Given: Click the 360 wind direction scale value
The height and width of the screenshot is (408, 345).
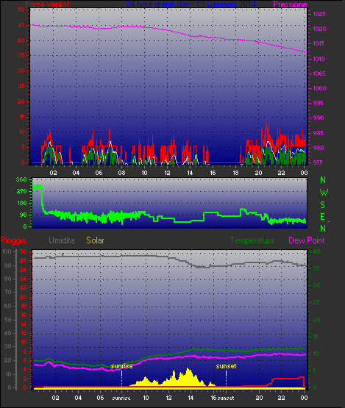Looking at the screenshot, I should (x=21, y=179).
